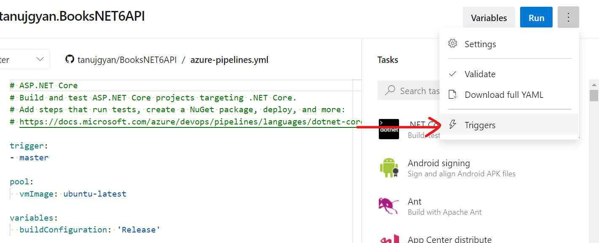Click the Triggers lightning icon
This screenshot has width=599, height=243.
(x=453, y=124)
